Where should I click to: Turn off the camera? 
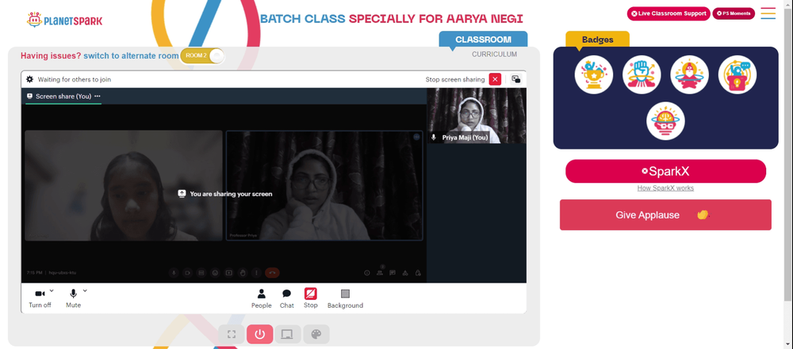pos(40,298)
